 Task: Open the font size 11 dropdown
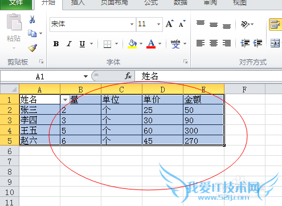click(x=158, y=24)
